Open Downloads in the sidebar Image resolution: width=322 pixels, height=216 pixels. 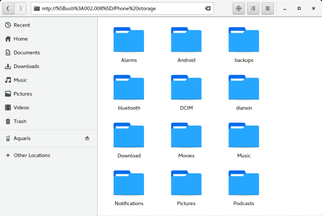click(x=48, y=66)
